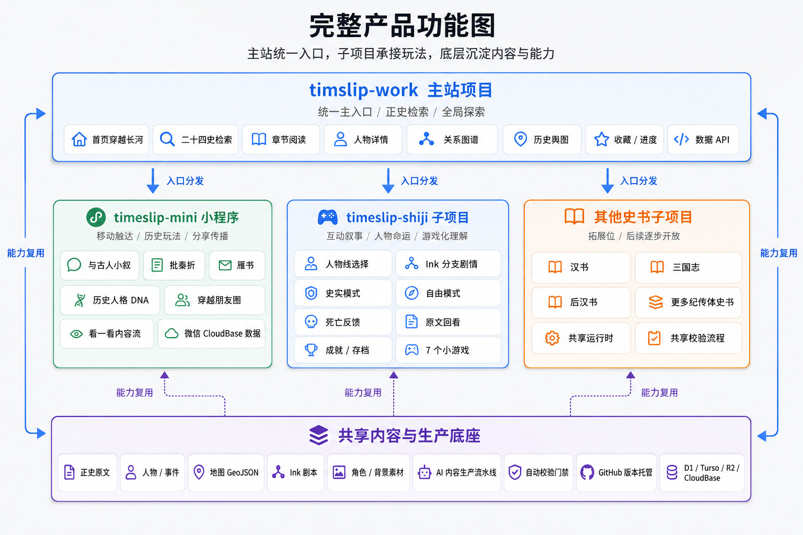Click the chat bubble icon in 与古人小叙
This screenshot has height=535, width=803.
coord(74,265)
